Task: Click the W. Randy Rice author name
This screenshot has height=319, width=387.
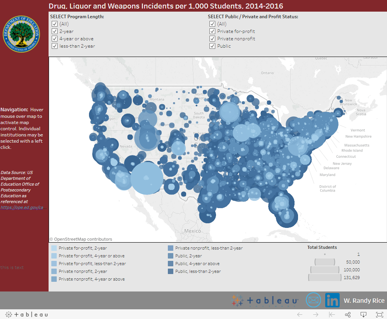Action: pos(364,300)
